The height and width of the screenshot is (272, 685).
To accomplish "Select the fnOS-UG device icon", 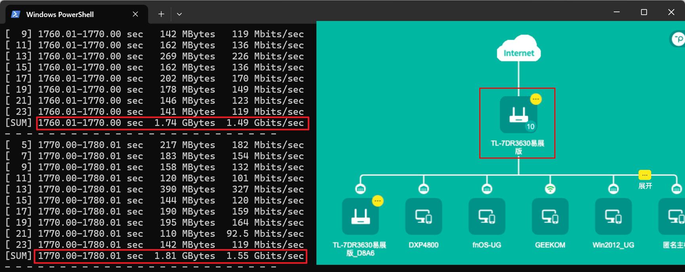I will 487,217.
